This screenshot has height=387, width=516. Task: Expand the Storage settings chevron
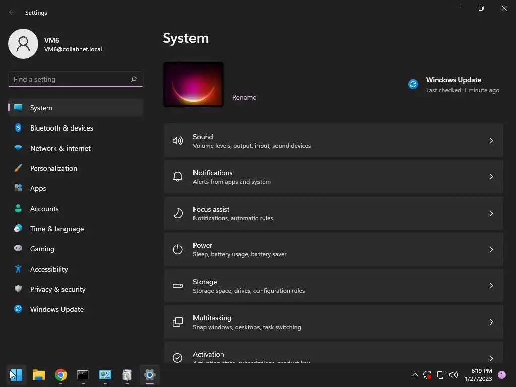click(491, 286)
